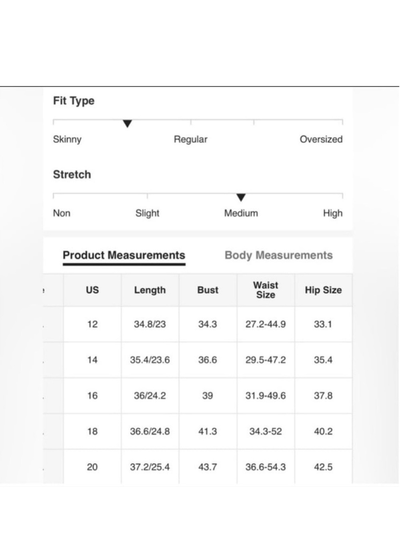400x533 pixels.
Task: Click the Fit Type slider marker
Action: [x=127, y=124]
